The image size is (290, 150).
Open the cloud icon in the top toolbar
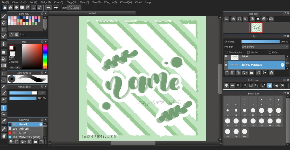(x=5, y=8)
